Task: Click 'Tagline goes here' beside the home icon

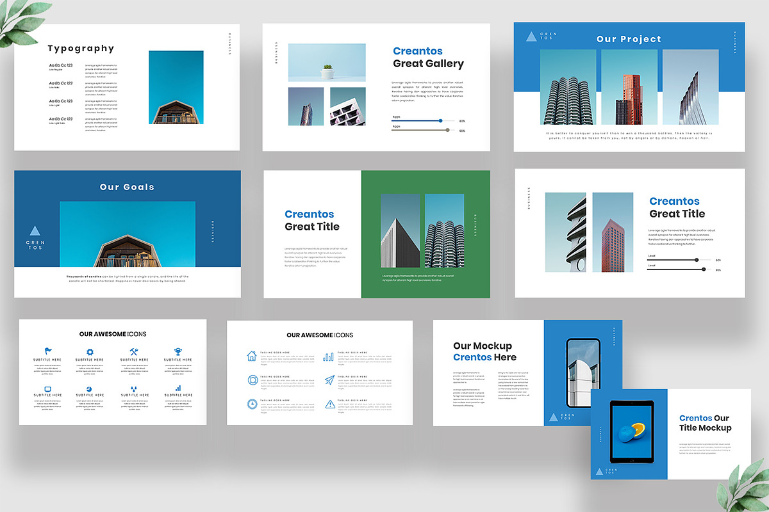Action: [276, 352]
